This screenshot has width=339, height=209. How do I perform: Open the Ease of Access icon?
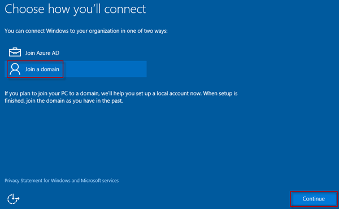pyautogui.click(x=13, y=199)
